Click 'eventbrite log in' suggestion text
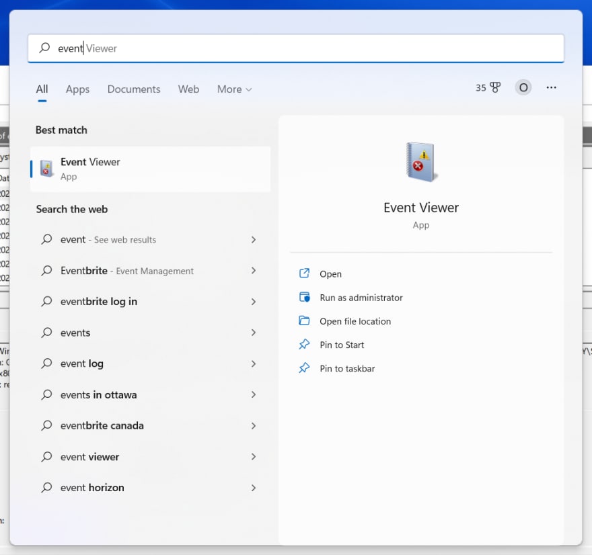Screen dimensions: 592x555 (x=98, y=302)
